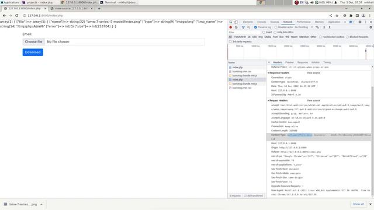Open the Initiator tab of the request
The height and width of the screenshot is (210, 374).
(x=316, y=62)
